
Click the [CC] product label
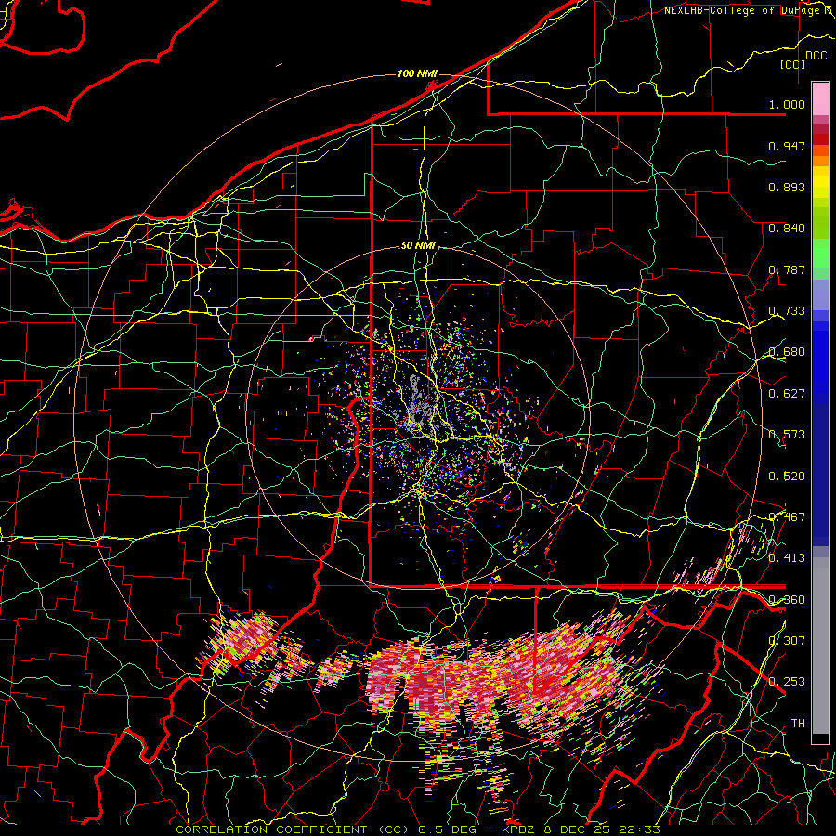(x=793, y=65)
